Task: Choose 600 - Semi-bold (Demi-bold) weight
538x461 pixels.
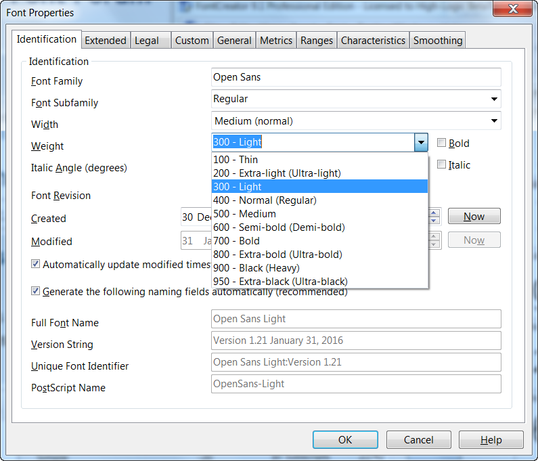Action: click(x=320, y=227)
